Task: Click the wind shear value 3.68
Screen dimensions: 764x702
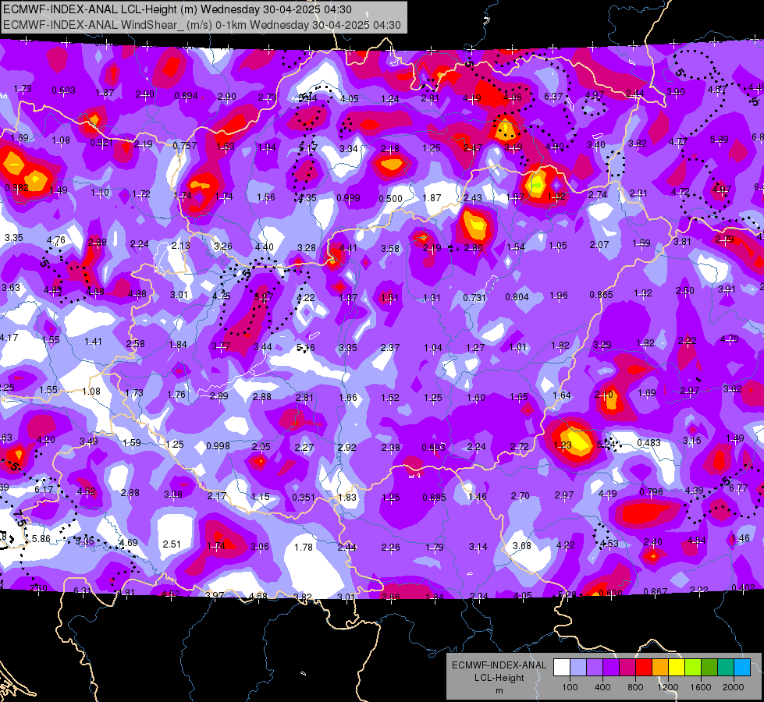Action: tap(521, 546)
